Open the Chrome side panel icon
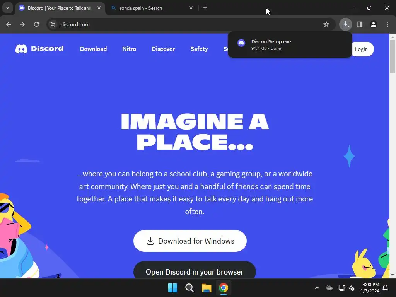 (x=360, y=24)
